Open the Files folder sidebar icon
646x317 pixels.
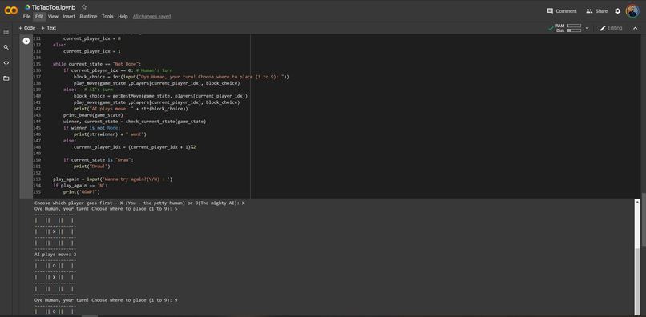pyautogui.click(x=6, y=78)
